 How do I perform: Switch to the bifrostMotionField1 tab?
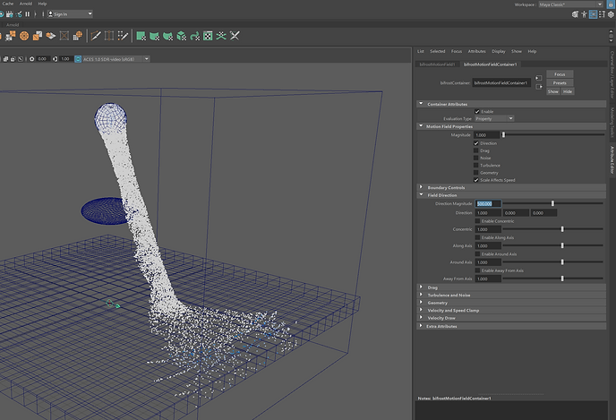[x=437, y=64]
